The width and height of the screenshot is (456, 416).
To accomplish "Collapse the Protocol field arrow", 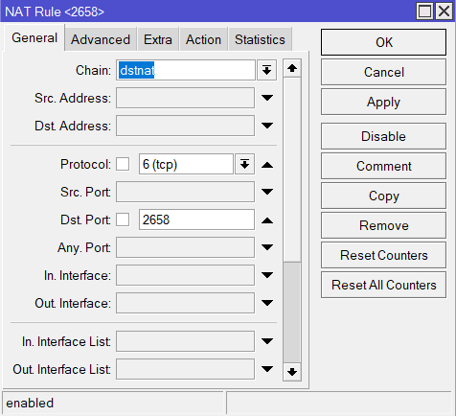I will pos(267,165).
